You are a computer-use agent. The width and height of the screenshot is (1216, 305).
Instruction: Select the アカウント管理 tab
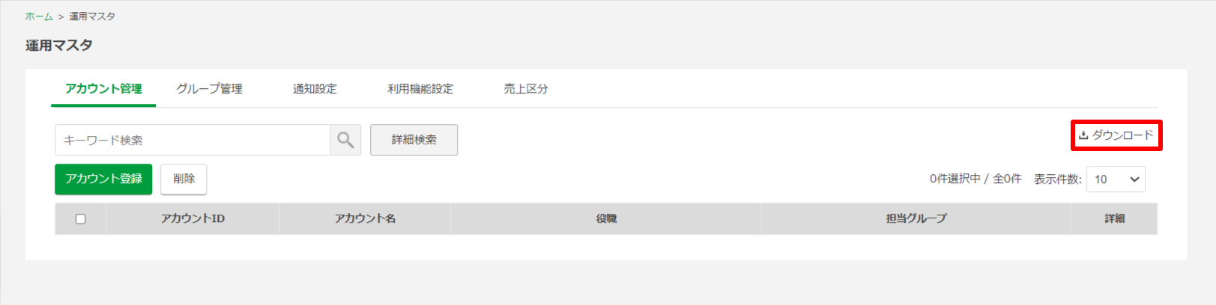pos(103,89)
